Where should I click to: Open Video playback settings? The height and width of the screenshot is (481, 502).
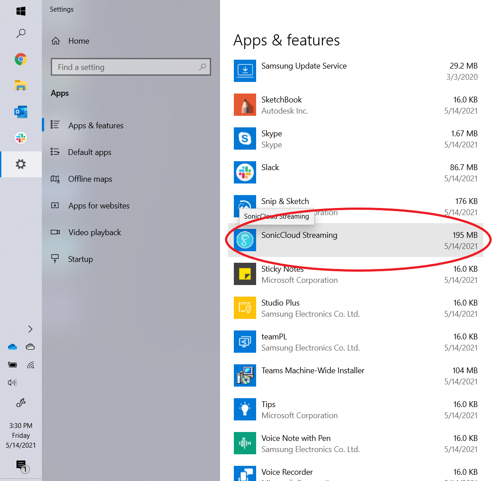click(94, 232)
